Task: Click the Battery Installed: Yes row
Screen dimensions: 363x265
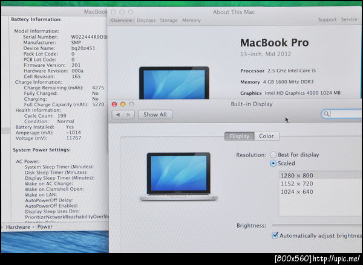Action: click(x=45, y=127)
